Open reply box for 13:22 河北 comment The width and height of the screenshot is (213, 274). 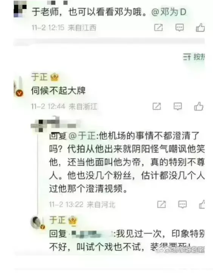[x=182, y=204]
